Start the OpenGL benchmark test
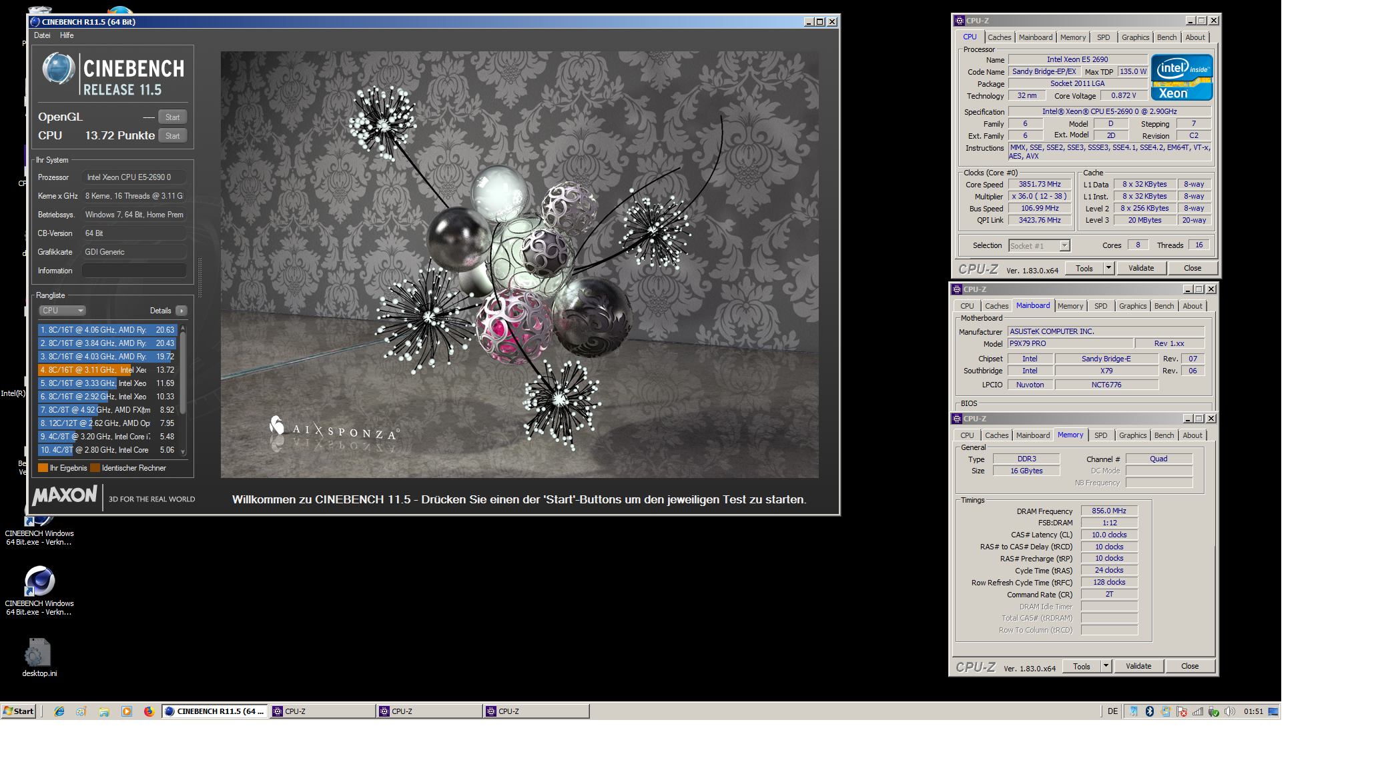This screenshot has width=1384, height=778. click(173, 117)
